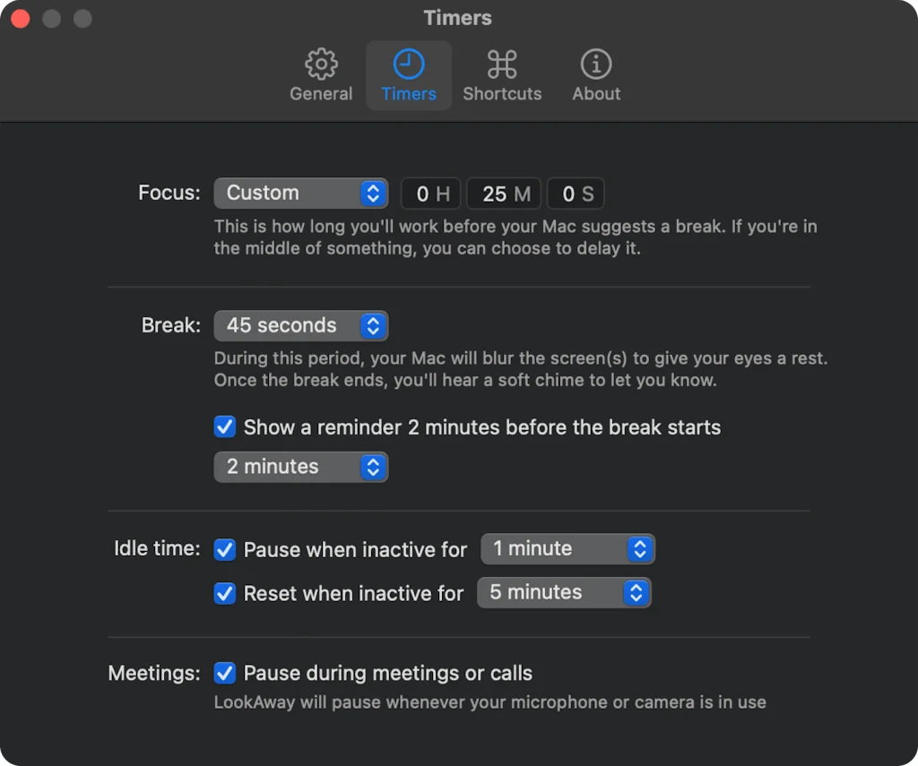This screenshot has height=766, width=918.
Task: Switch to the General tab label
Action: [x=321, y=93]
